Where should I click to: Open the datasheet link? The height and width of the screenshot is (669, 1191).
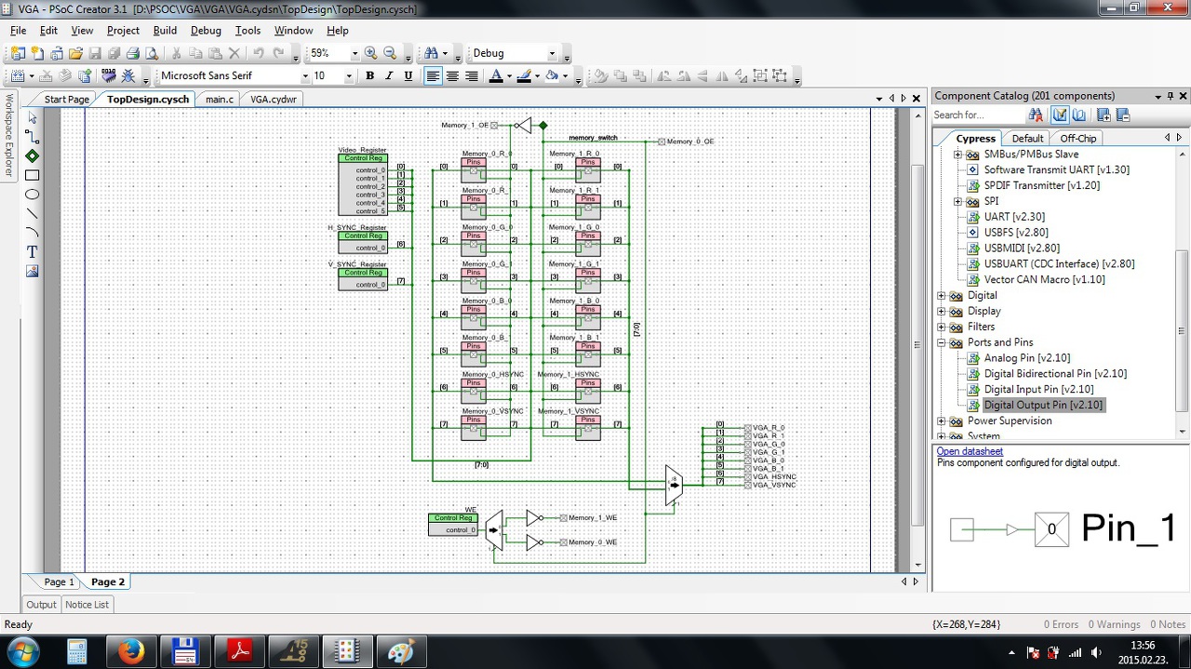[x=970, y=451]
